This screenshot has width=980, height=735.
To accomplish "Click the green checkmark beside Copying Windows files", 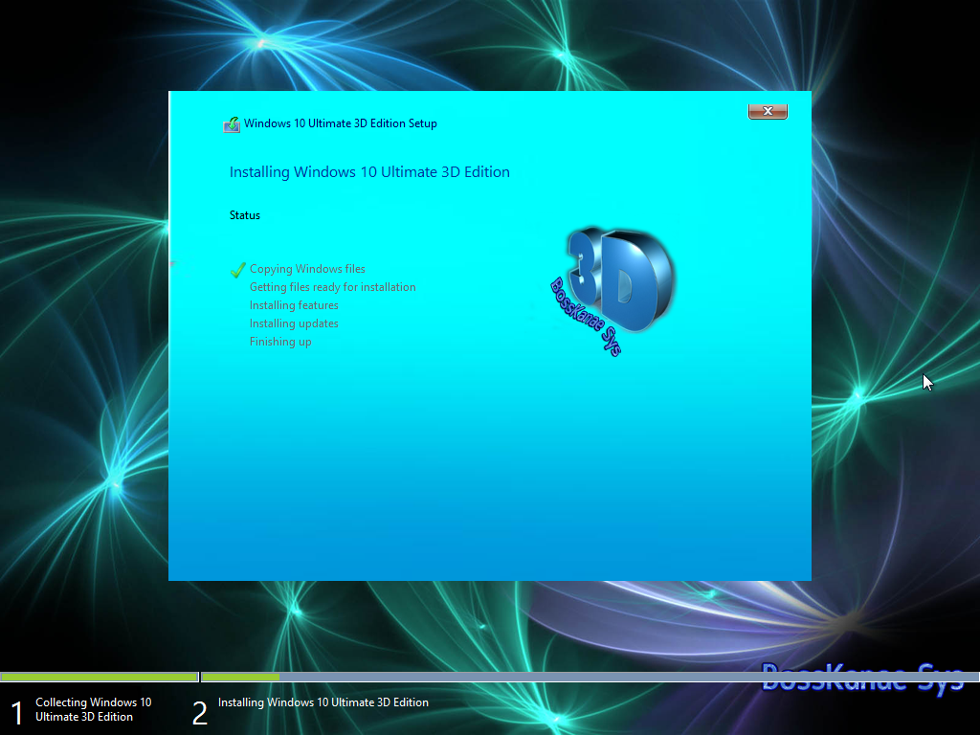I will [x=237, y=269].
